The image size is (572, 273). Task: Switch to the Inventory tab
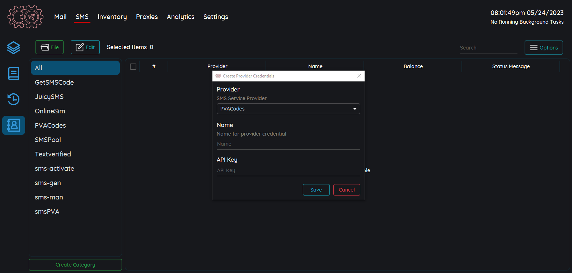(112, 17)
